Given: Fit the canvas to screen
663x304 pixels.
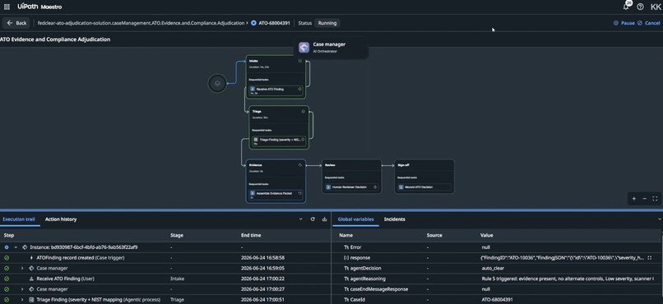Looking at the screenshot, I should (655, 199).
